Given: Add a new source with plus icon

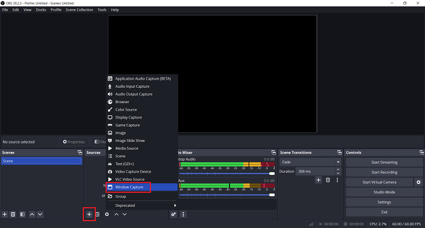Looking at the screenshot, I should coord(89,214).
